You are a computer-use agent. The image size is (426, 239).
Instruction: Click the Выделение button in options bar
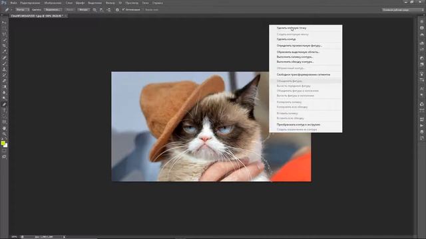point(53,9)
